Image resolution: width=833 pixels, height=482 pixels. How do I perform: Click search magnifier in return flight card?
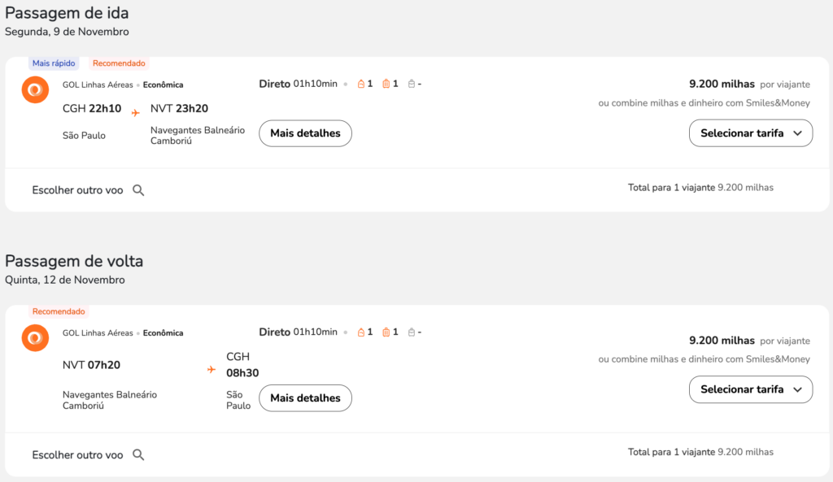[x=138, y=455]
